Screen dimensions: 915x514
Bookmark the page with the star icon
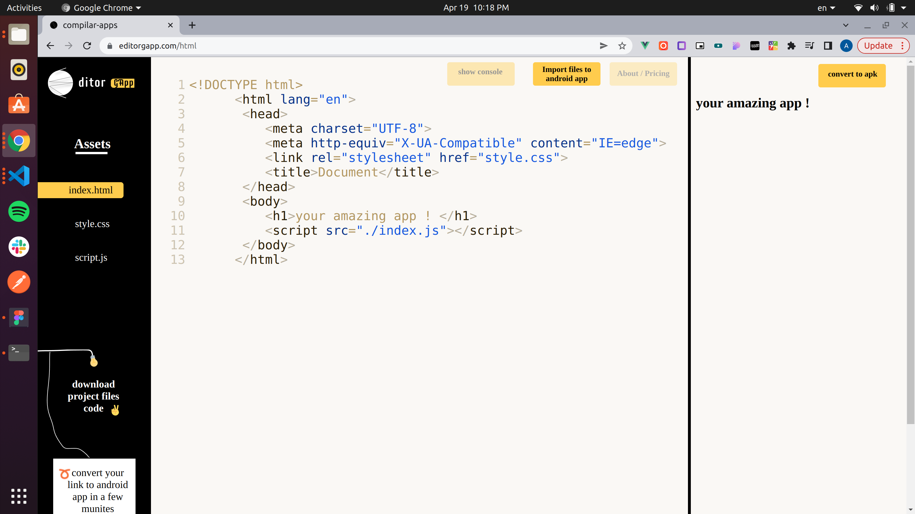622,45
